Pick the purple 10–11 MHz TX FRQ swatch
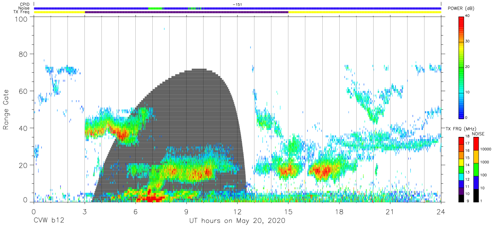 (x=462, y=191)
